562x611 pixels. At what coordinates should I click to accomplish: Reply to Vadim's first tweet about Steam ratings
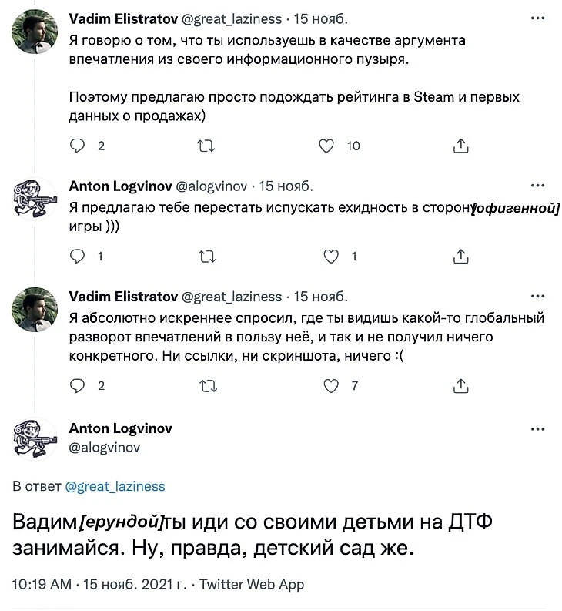[77, 146]
